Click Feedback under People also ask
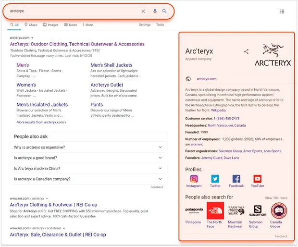298x247 pixels. click(x=157, y=187)
